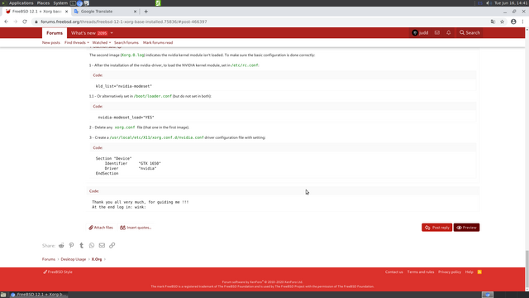Click the Post reply button
Screen dimensions: 529x298
[x=437, y=228]
